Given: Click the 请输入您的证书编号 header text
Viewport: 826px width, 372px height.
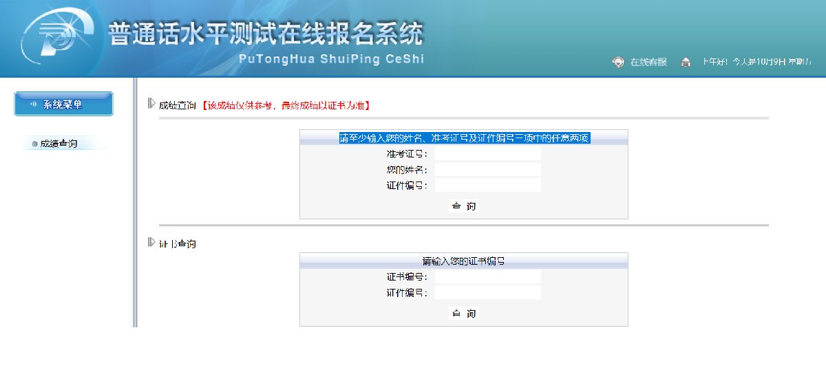Looking at the screenshot, I should [464, 261].
